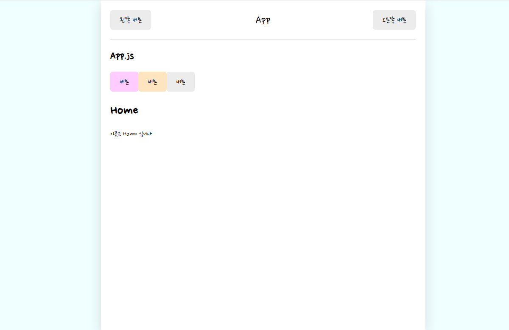Click the middle button of the three 버튼 group
The height and width of the screenshot is (330, 509).
click(x=152, y=81)
